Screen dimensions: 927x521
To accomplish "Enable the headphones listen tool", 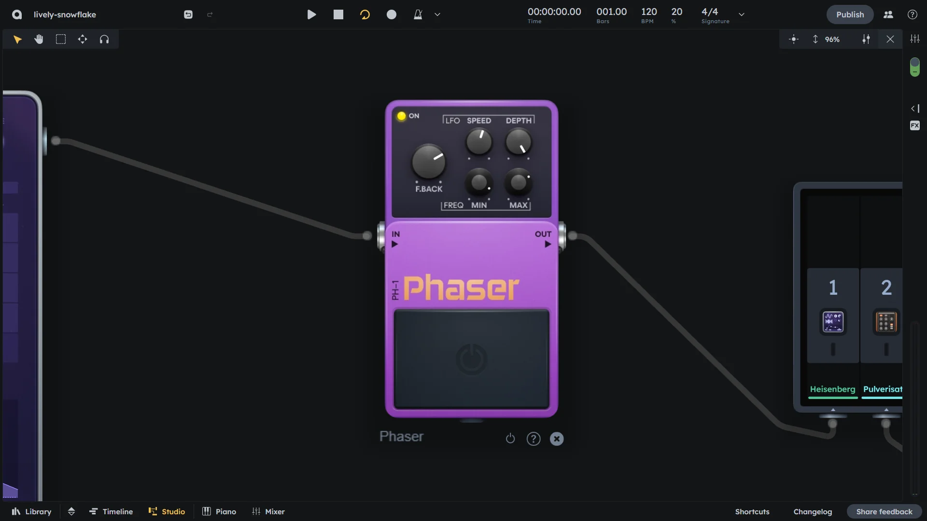I will click(x=104, y=39).
